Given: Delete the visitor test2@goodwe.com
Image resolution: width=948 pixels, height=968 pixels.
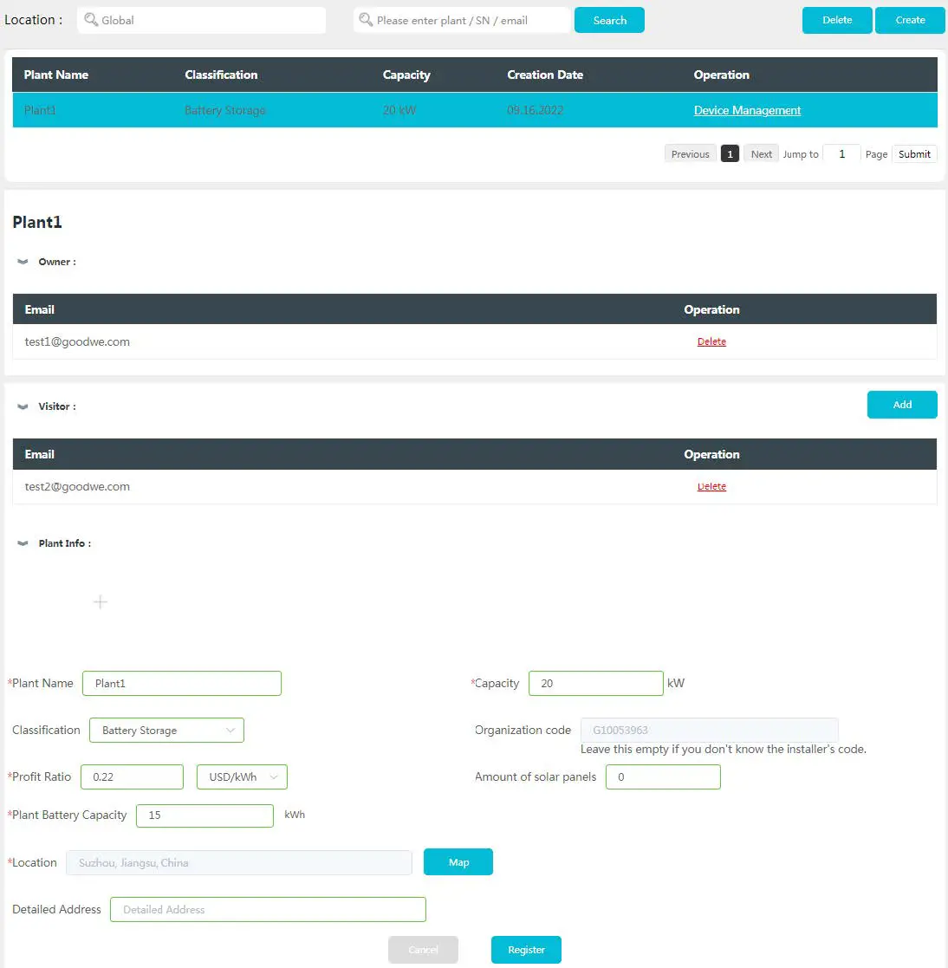Looking at the screenshot, I should [x=711, y=486].
